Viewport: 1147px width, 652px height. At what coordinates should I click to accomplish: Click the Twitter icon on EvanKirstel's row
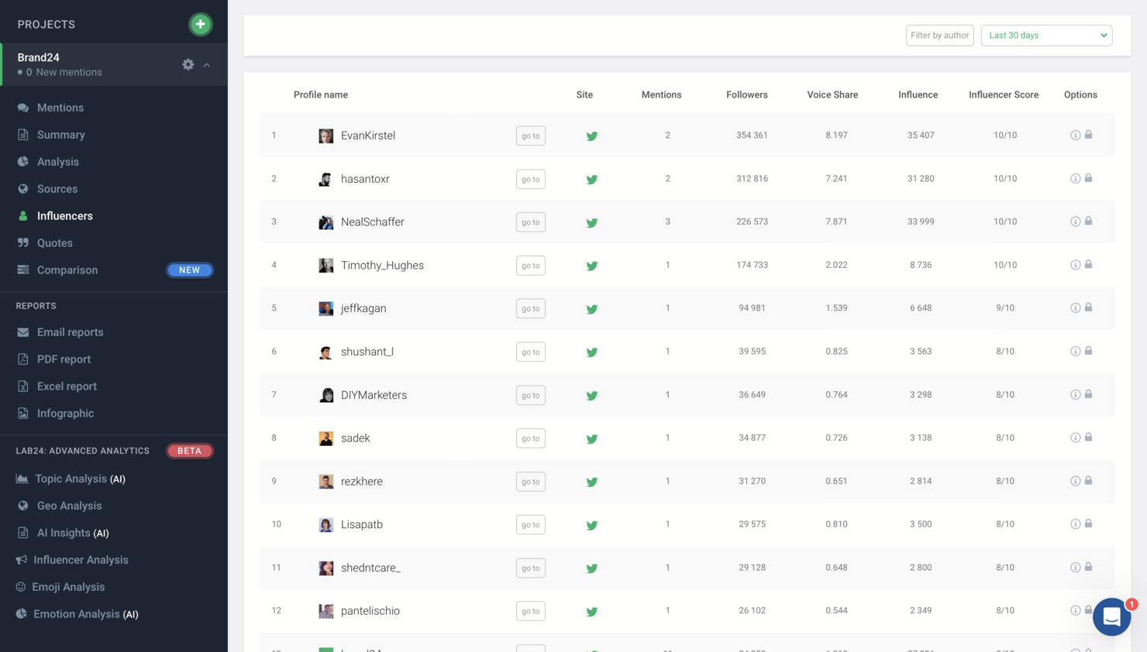[x=591, y=135]
